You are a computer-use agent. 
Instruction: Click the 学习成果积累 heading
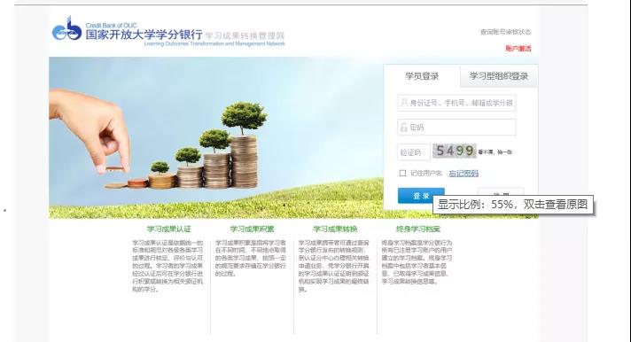252,229
